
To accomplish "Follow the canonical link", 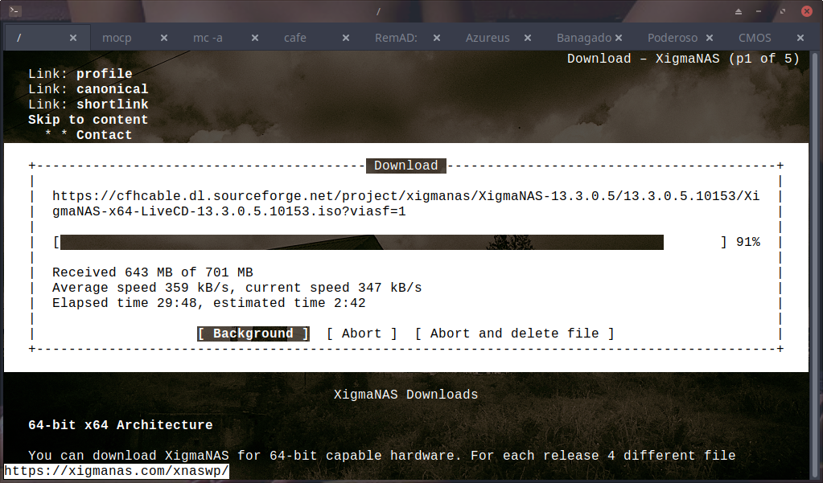I will tap(113, 89).
